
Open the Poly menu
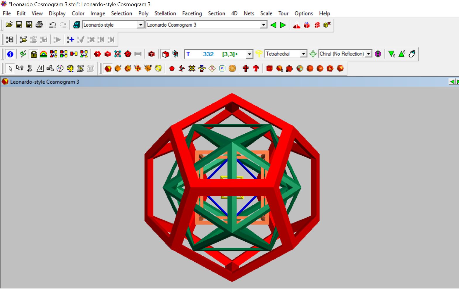(x=143, y=13)
